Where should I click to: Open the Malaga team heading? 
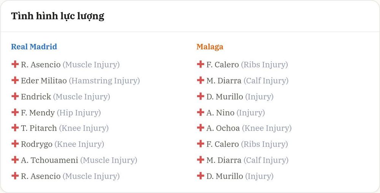click(x=210, y=47)
